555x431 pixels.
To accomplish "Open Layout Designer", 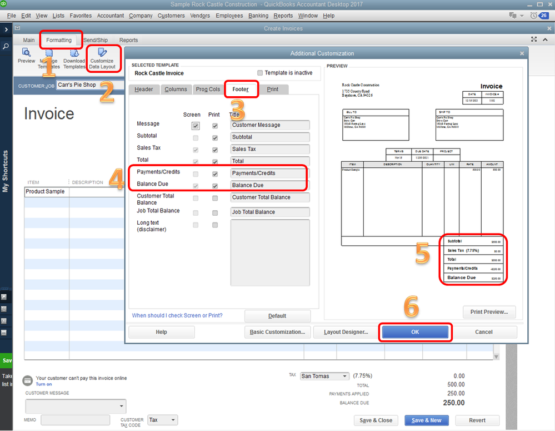I will 346,332.
